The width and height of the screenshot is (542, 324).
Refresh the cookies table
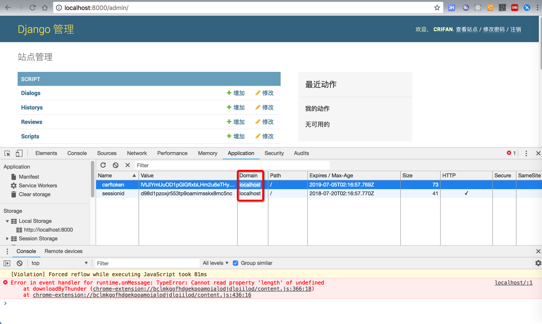[x=103, y=165]
